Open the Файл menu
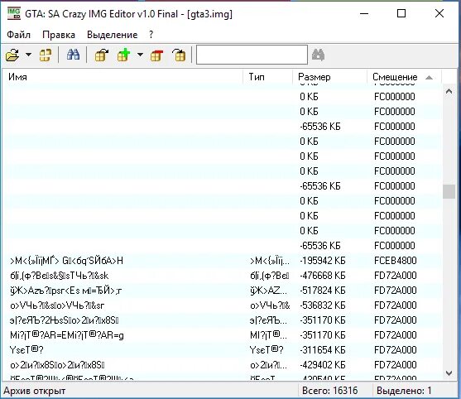The width and height of the screenshot is (461, 399). pos(18,35)
